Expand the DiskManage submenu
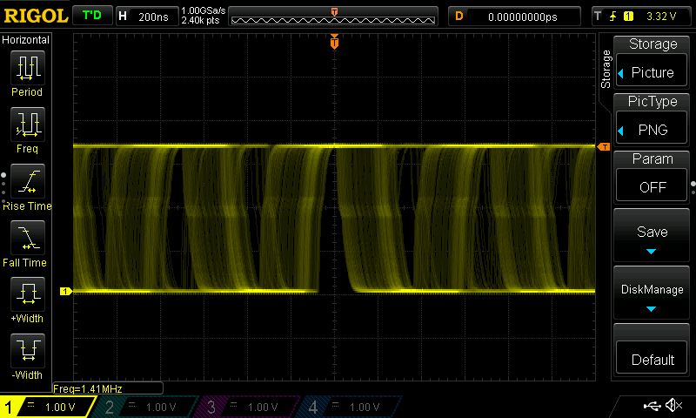The width and height of the screenshot is (696, 418). pos(652,296)
